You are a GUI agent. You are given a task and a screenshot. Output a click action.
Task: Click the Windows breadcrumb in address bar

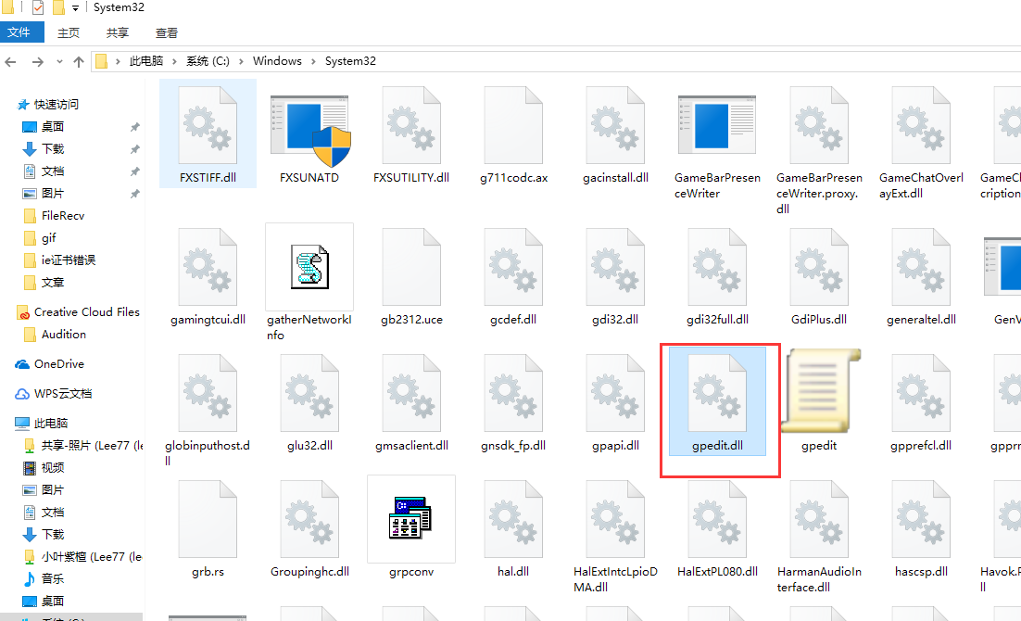pos(277,61)
